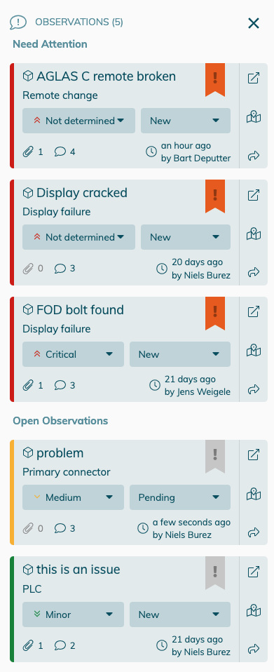Toggle orange attention flag on AGLAS C remote broken
Viewport: 274px width, 672px height.
(x=215, y=80)
